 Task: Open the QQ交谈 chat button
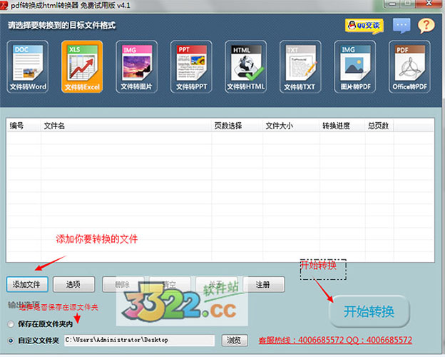[364, 26]
